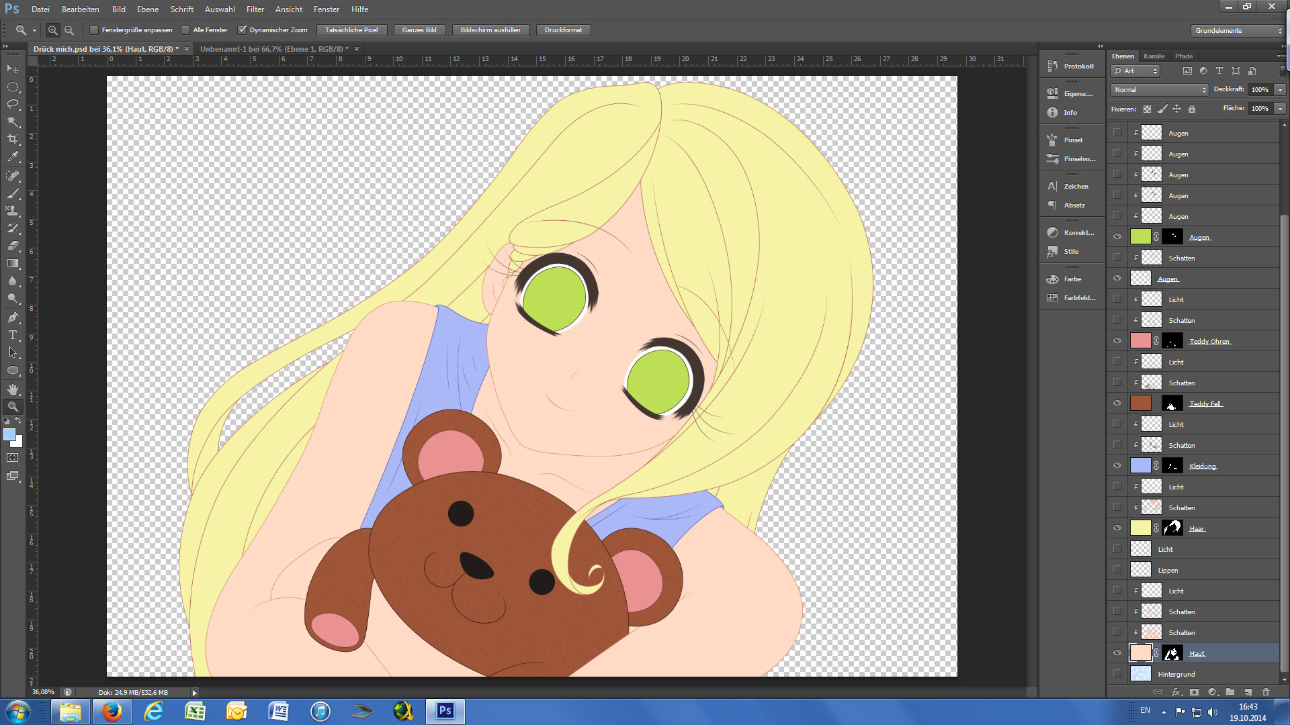Expand the status bar info arrow
The width and height of the screenshot is (1290, 725).
pyautogui.click(x=194, y=692)
